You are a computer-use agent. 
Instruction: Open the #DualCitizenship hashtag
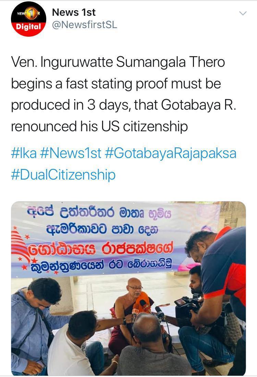[x=63, y=175]
